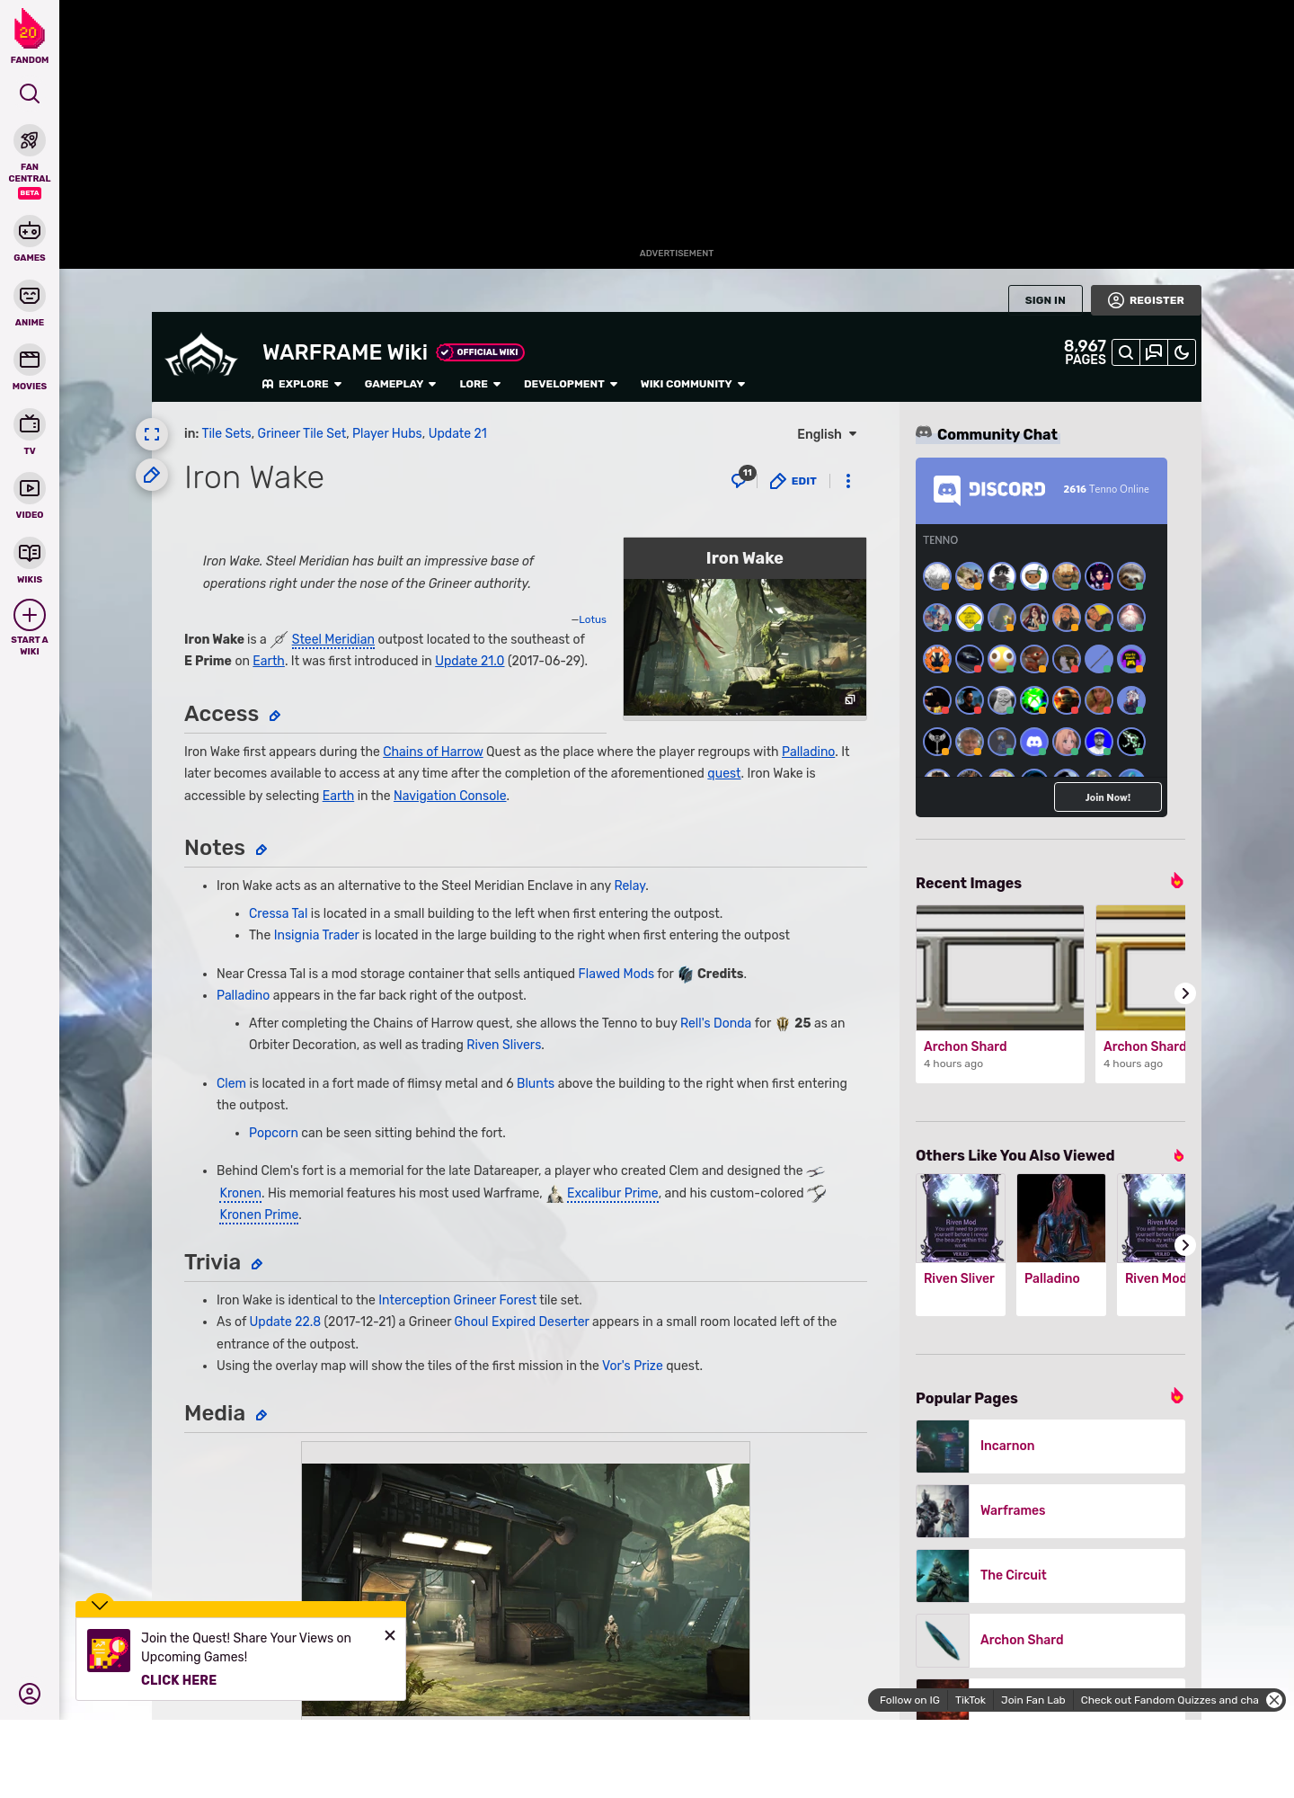
Task: Open the three-dot page actions menu
Action: (x=848, y=481)
